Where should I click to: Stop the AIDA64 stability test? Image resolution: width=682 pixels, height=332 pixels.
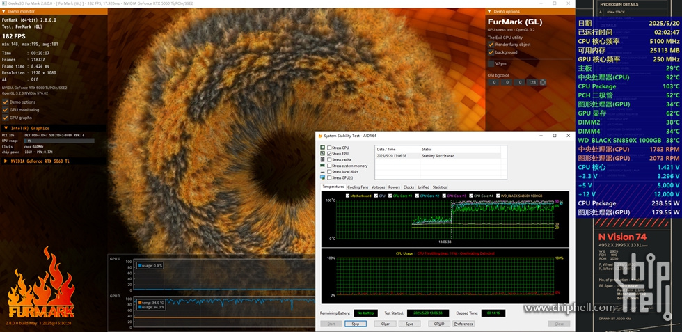[x=356, y=324]
